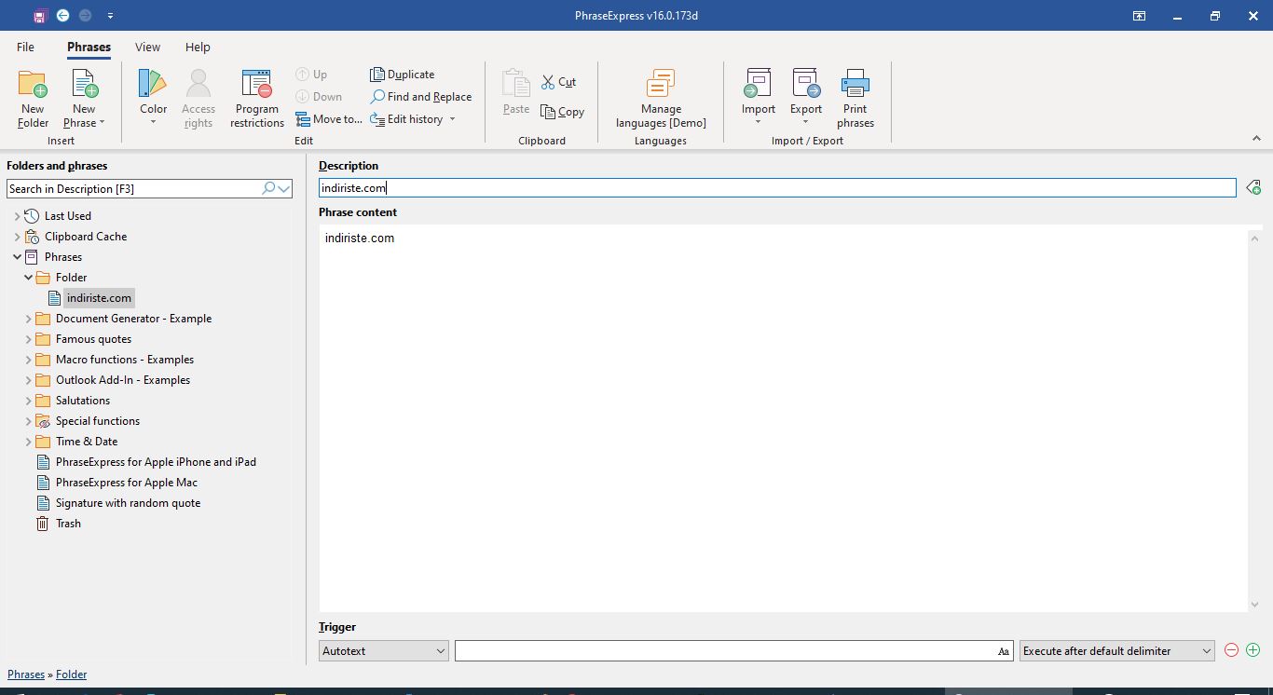
Task: Click the save icon in title bar
Action: click(39, 16)
